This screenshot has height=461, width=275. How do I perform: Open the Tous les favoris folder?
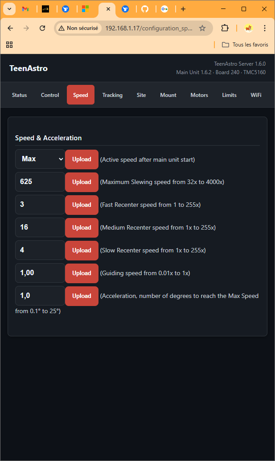point(245,45)
